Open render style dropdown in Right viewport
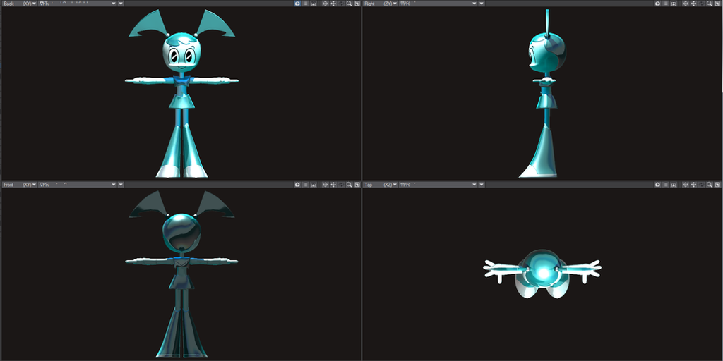This screenshot has width=723, height=361. (x=438, y=4)
